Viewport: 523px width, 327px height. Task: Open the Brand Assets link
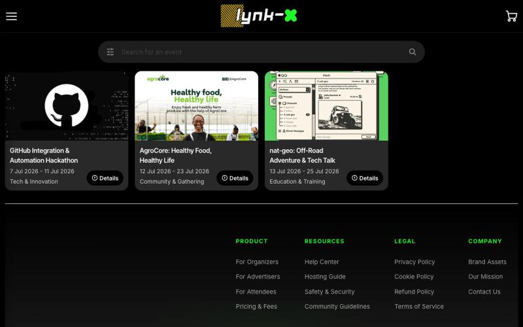(x=487, y=262)
